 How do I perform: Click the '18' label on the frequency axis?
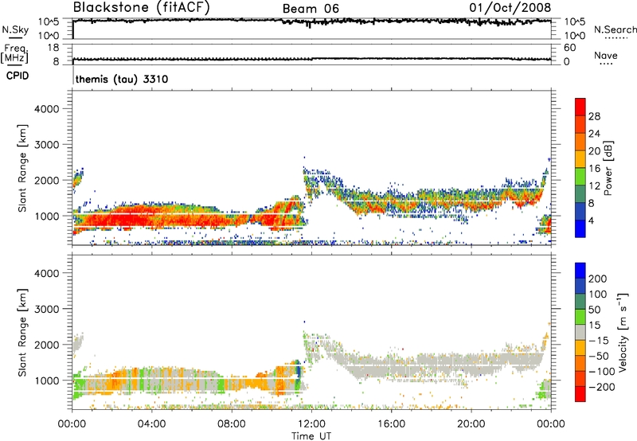pyautogui.click(x=53, y=48)
